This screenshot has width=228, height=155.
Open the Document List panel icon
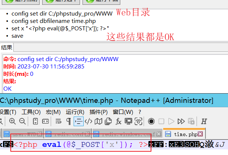tap(108, 121)
